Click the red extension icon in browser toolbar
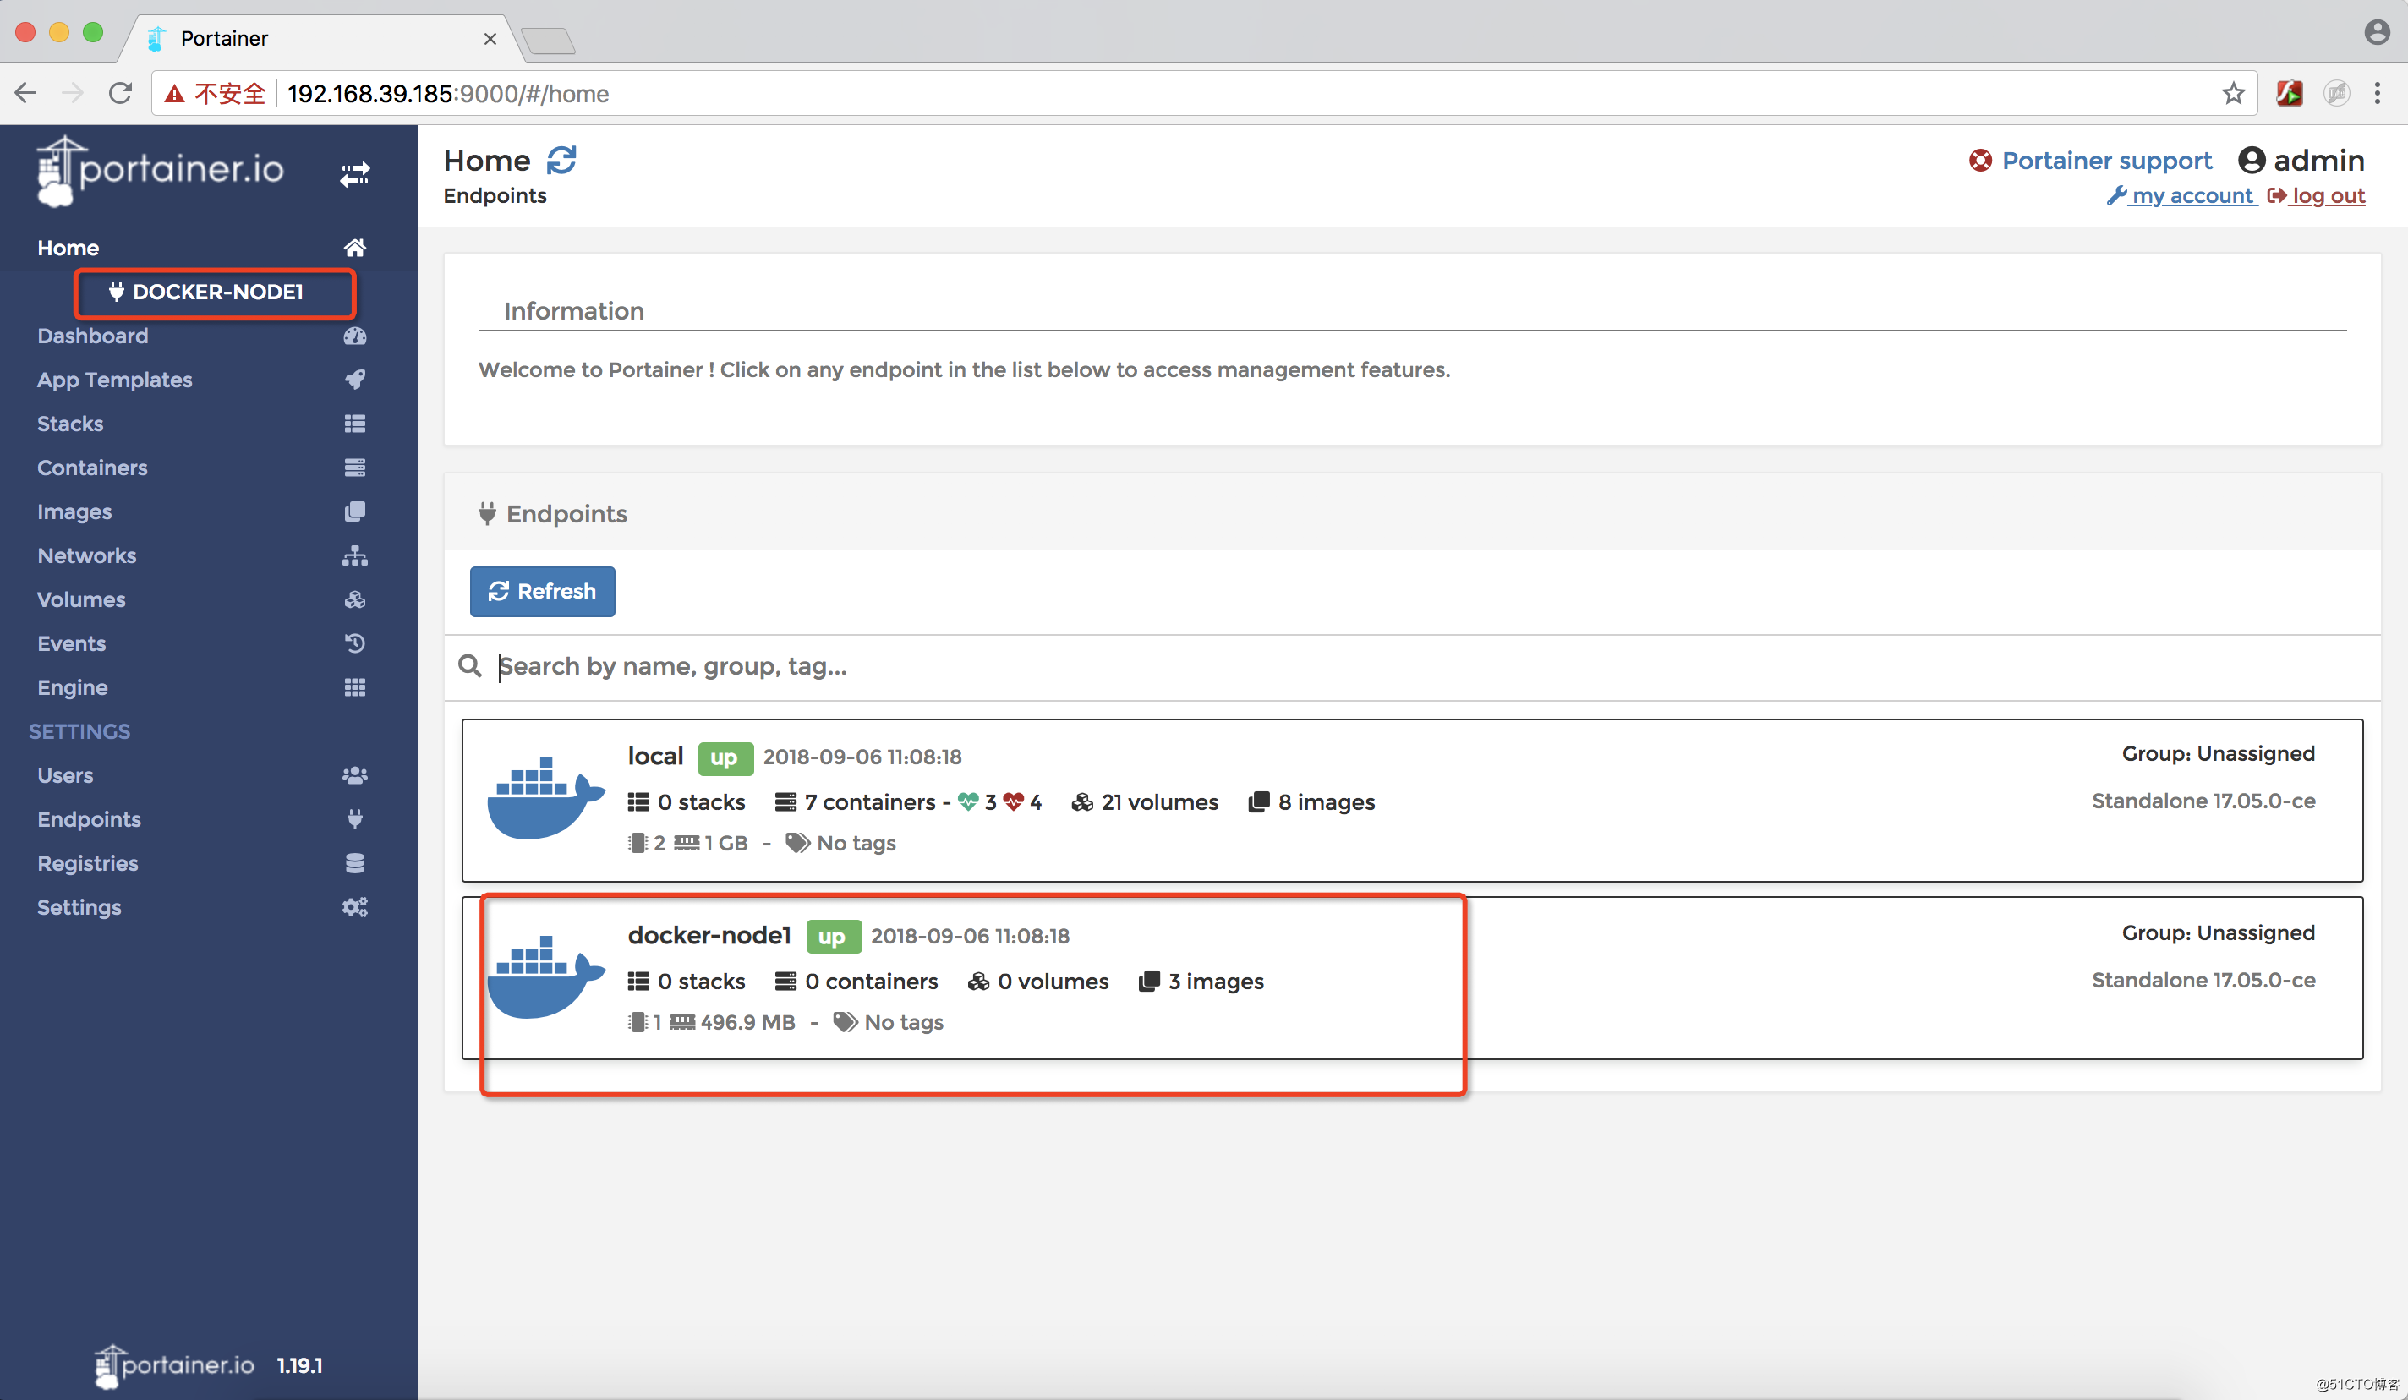This screenshot has width=2408, height=1400. [x=2290, y=93]
